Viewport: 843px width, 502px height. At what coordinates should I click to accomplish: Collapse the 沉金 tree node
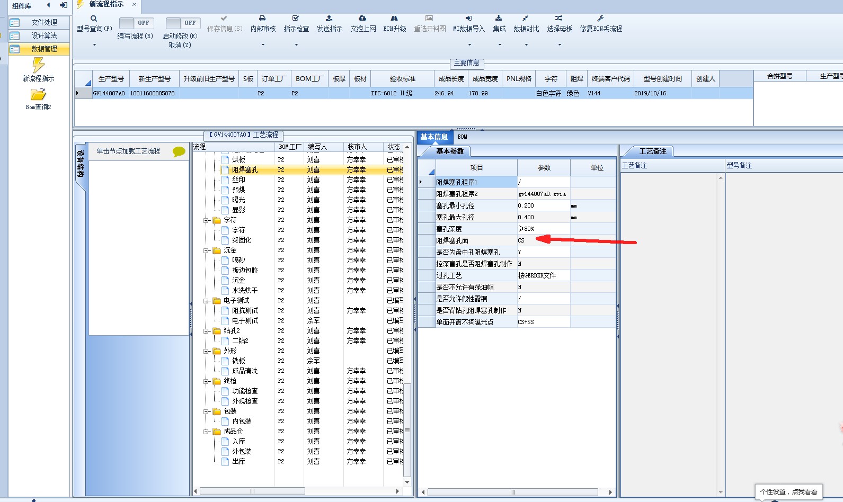207,250
